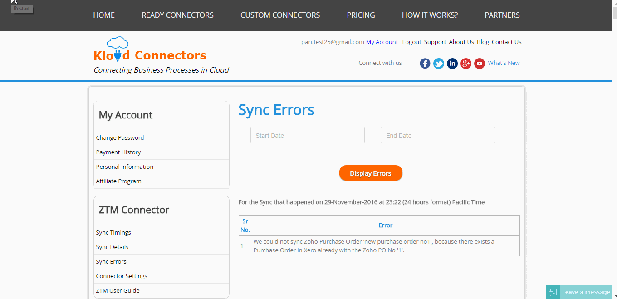Click the Start Date field

tap(308, 135)
